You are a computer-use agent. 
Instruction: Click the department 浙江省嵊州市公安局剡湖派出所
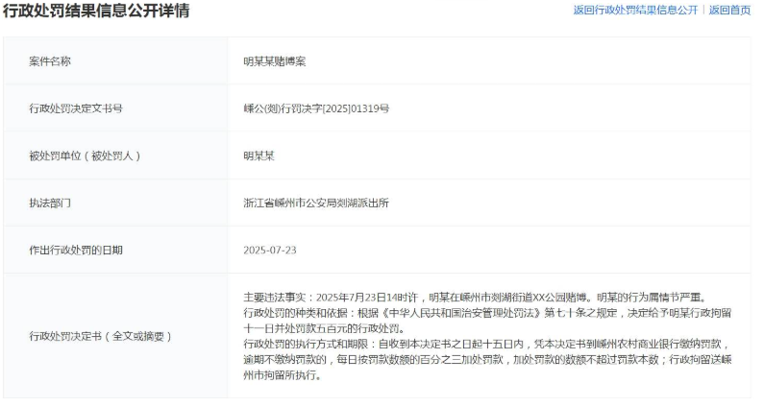pyautogui.click(x=316, y=203)
